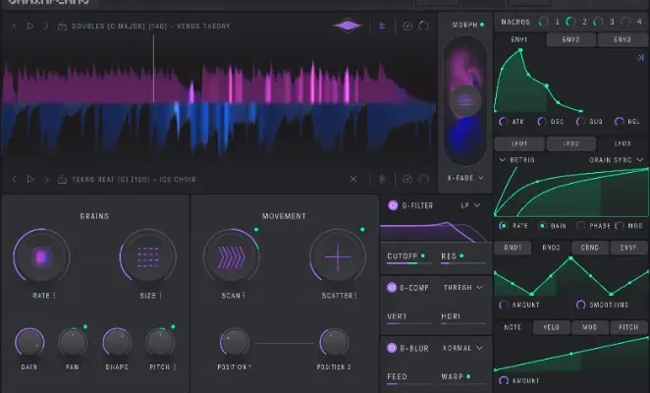This screenshot has width=650, height=393.
Task: Click the Scatter crosshair knob
Action: click(x=337, y=257)
